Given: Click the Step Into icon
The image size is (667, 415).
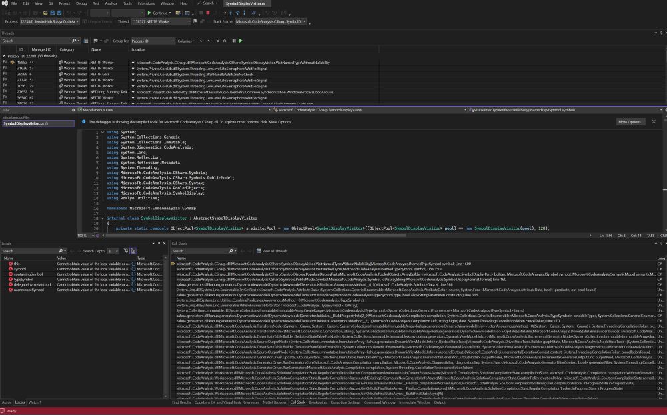Looking at the screenshot, I should 231,13.
